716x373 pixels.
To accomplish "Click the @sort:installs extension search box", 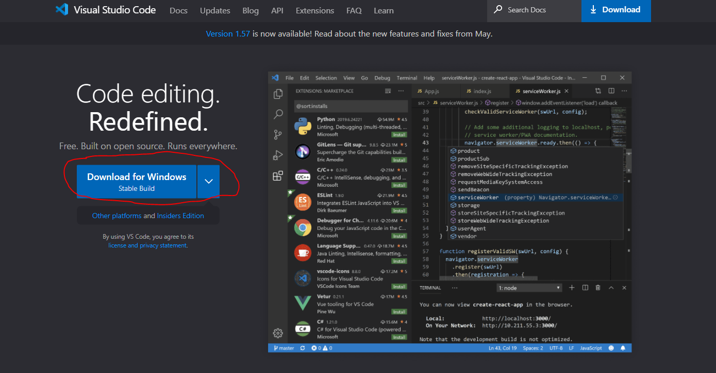I will tap(351, 106).
